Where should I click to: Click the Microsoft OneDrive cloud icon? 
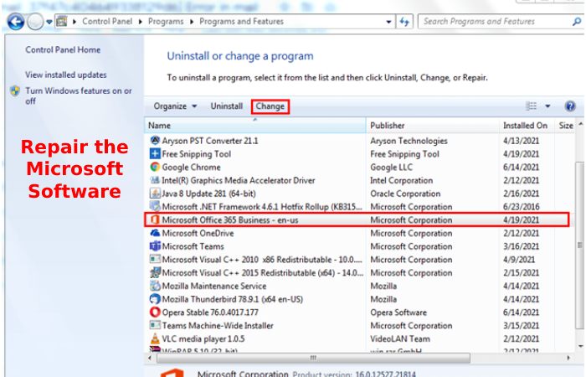(x=155, y=233)
